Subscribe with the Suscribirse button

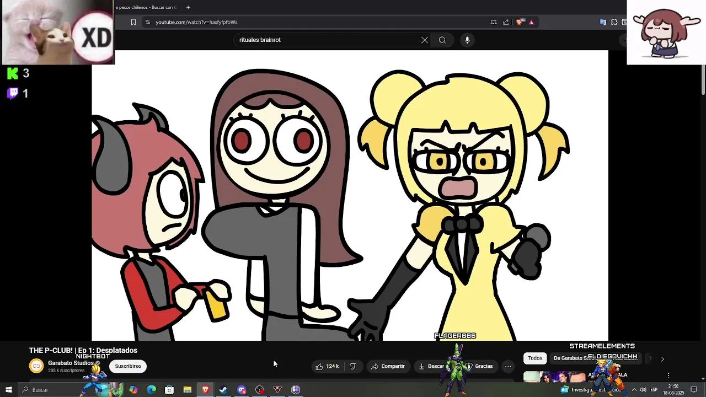pyautogui.click(x=128, y=366)
